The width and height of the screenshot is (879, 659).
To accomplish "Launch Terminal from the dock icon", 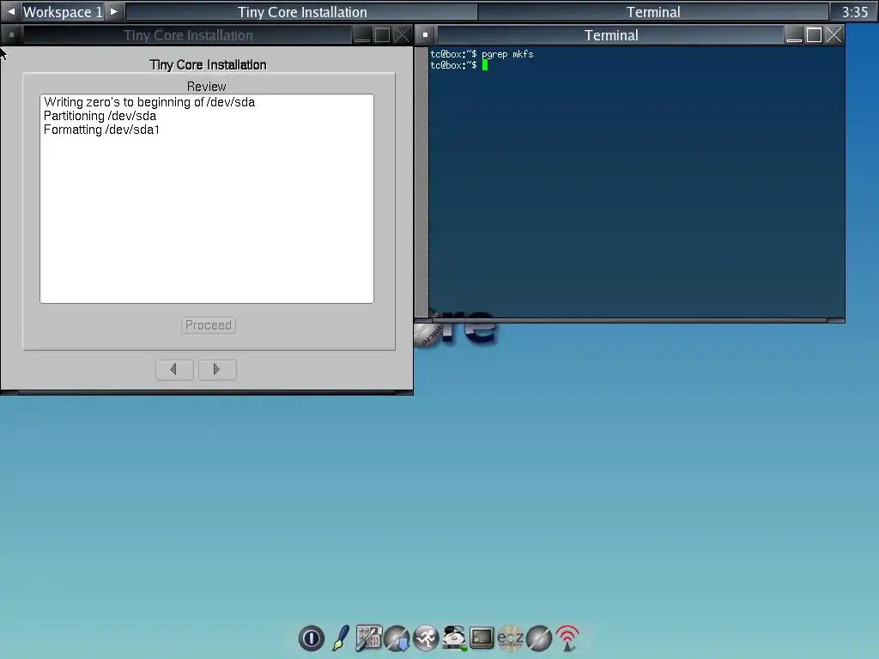I will (x=482, y=638).
